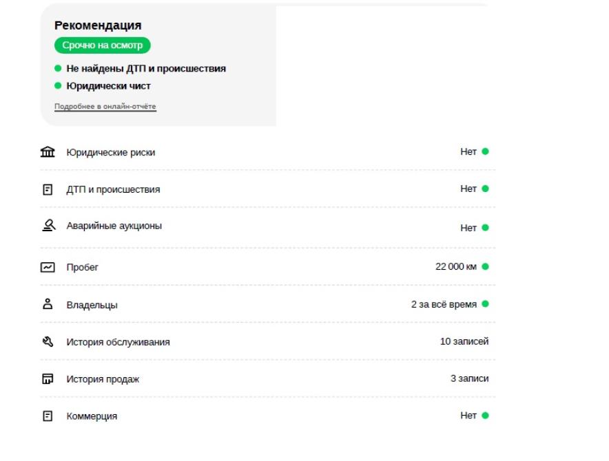Click the document icon beside ДТП и происшествия
Image resolution: width=609 pixels, height=461 pixels.
tap(48, 189)
